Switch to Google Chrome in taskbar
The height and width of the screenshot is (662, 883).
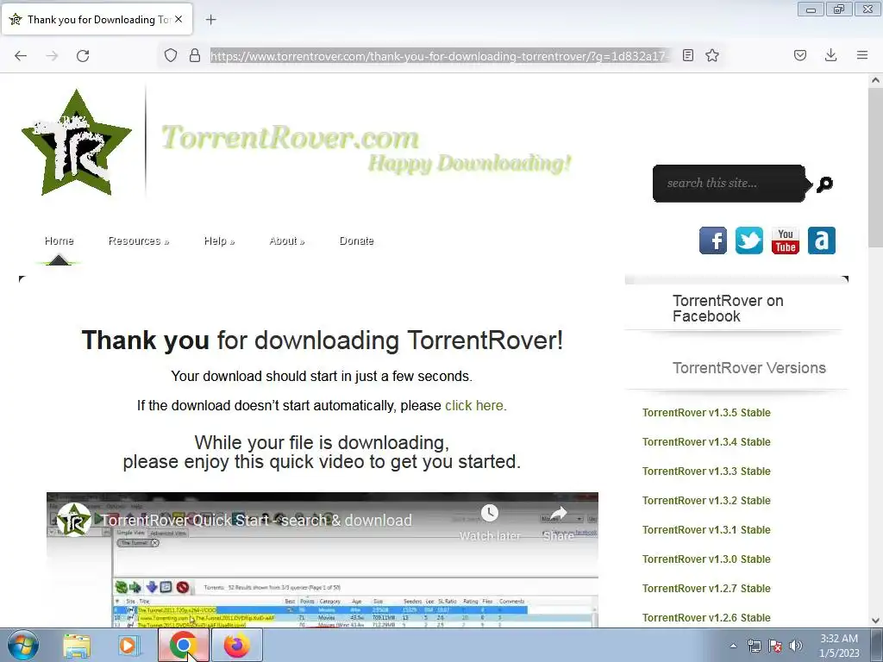pos(183,646)
